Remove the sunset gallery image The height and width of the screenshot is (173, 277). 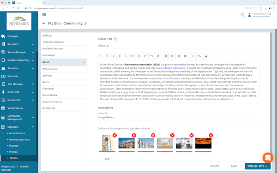(211, 135)
